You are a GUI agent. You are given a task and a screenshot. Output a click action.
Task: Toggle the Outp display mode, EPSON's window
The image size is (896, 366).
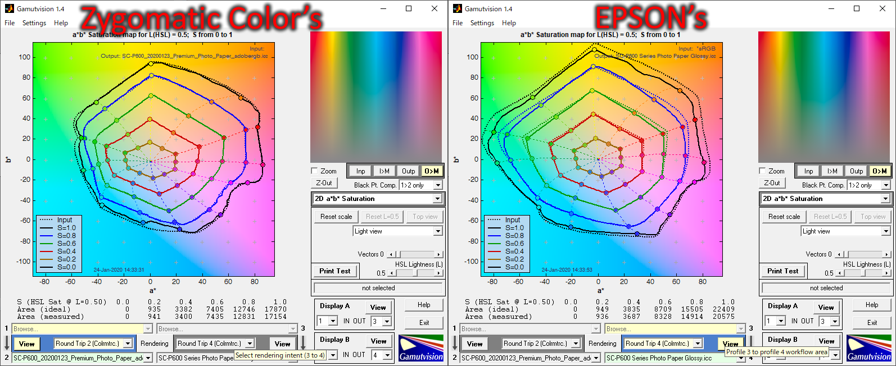pyautogui.click(x=857, y=171)
